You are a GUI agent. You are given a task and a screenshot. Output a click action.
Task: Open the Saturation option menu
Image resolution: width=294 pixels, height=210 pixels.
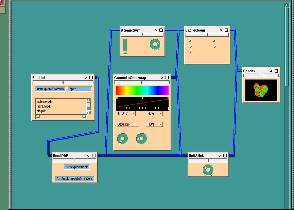128,125
